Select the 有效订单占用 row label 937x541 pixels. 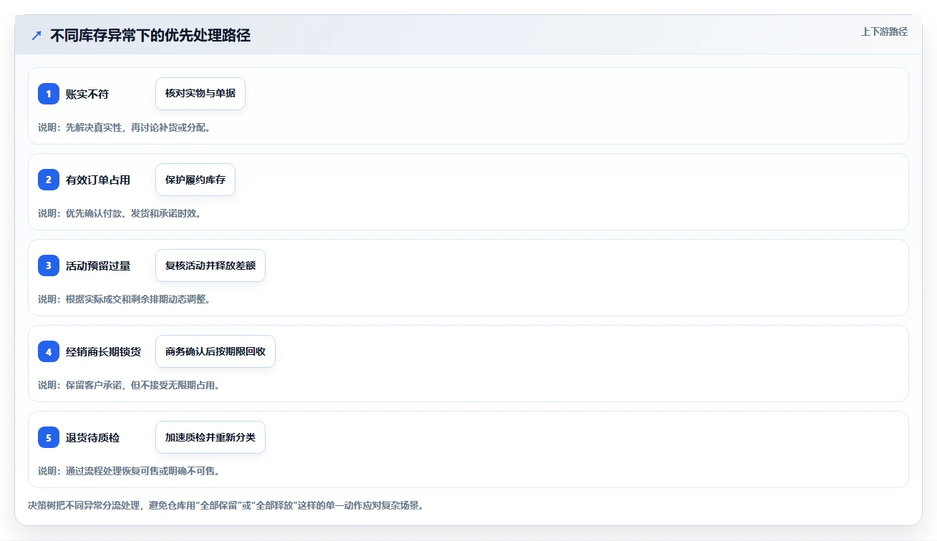click(98, 180)
